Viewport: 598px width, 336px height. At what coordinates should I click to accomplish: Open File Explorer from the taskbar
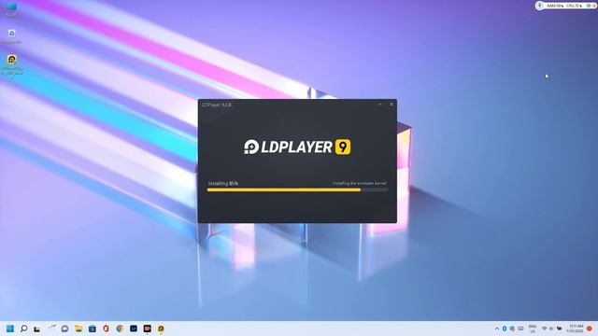coord(78,329)
